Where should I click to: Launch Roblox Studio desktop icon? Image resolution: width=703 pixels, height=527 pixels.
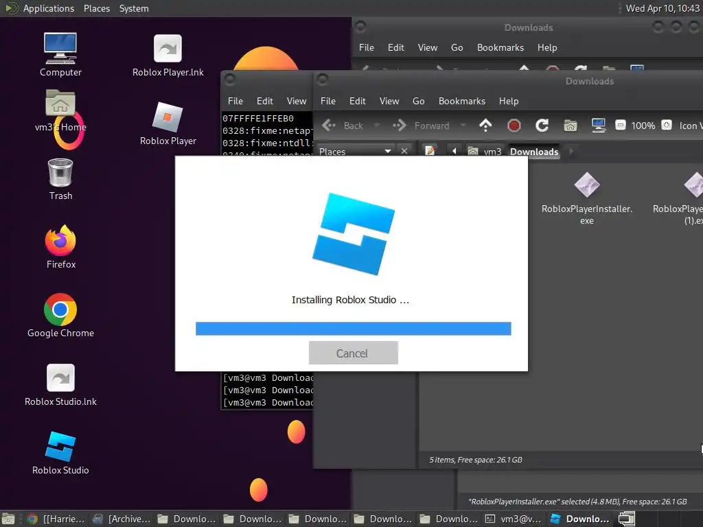click(60, 453)
